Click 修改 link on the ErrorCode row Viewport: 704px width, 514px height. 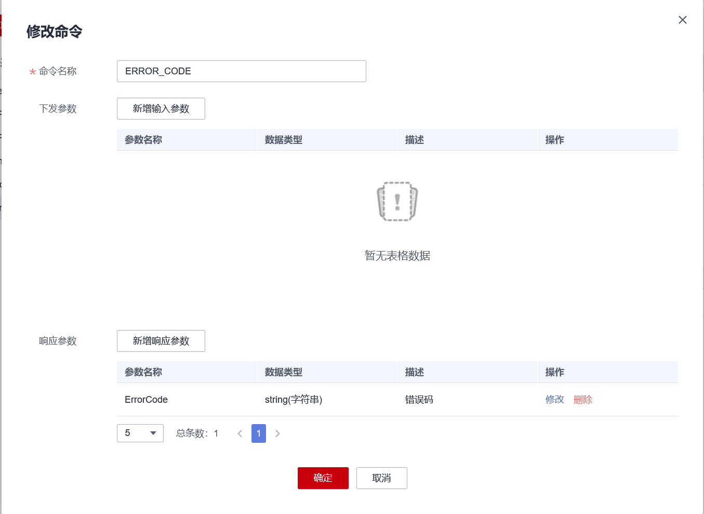tap(554, 399)
